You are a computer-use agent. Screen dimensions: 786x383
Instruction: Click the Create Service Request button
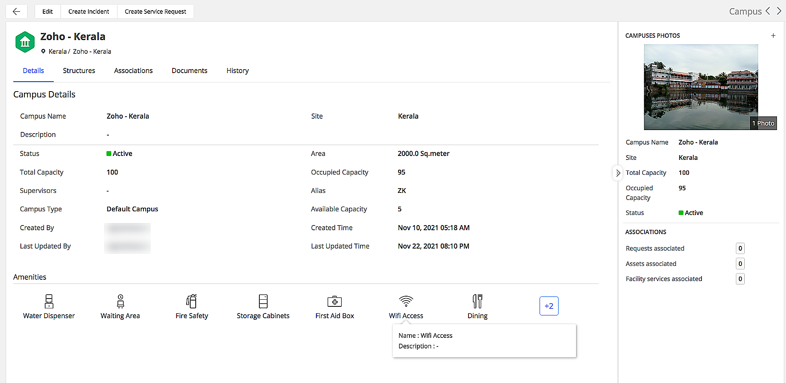pos(155,11)
